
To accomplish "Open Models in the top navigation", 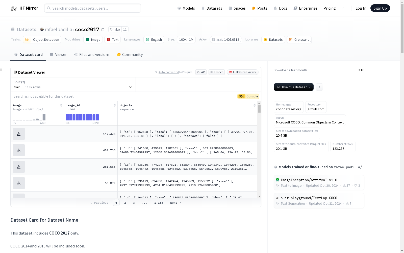I will (186, 8).
